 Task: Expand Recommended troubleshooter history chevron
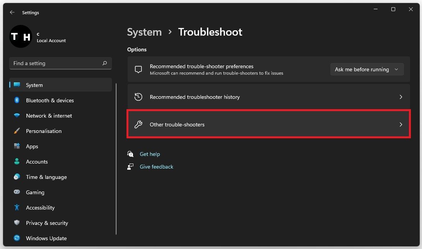point(401,97)
